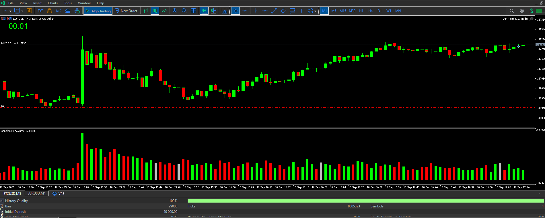The height and width of the screenshot is (218, 545).
Task: Open the MQL5 Market shopping bag icon
Action: point(49,11)
